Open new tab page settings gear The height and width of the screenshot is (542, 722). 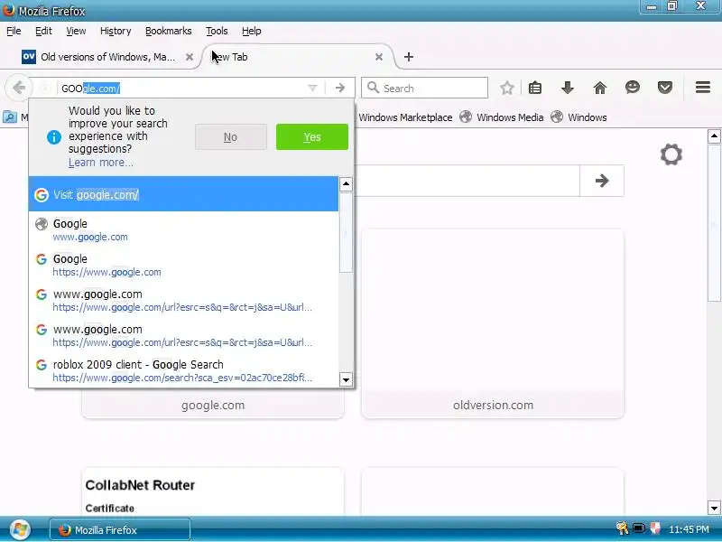pos(671,154)
